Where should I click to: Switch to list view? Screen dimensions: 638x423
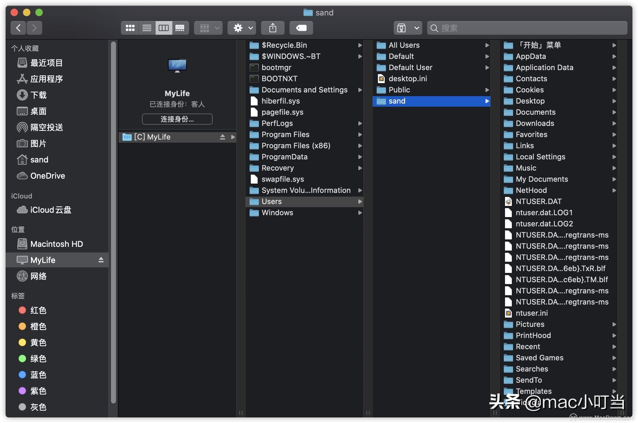click(147, 28)
